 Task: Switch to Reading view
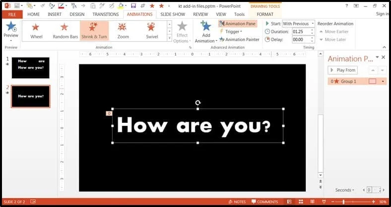click(x=312, y=202)
